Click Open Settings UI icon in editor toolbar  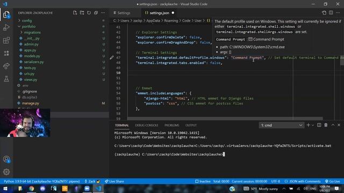click(x=324, y=13)
